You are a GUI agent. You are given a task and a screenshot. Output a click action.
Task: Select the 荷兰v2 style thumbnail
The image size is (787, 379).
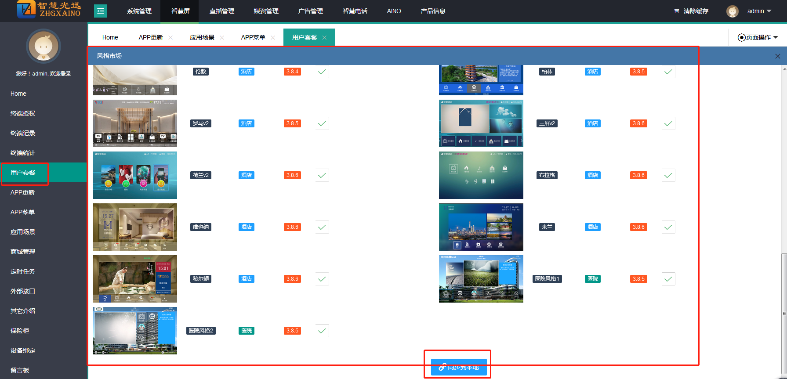(135, 175)
